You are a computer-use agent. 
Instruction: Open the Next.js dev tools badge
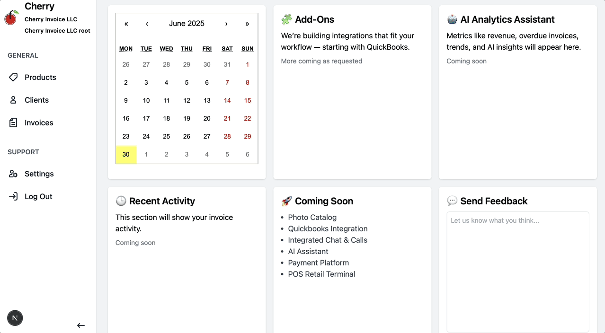pos(15,318)
